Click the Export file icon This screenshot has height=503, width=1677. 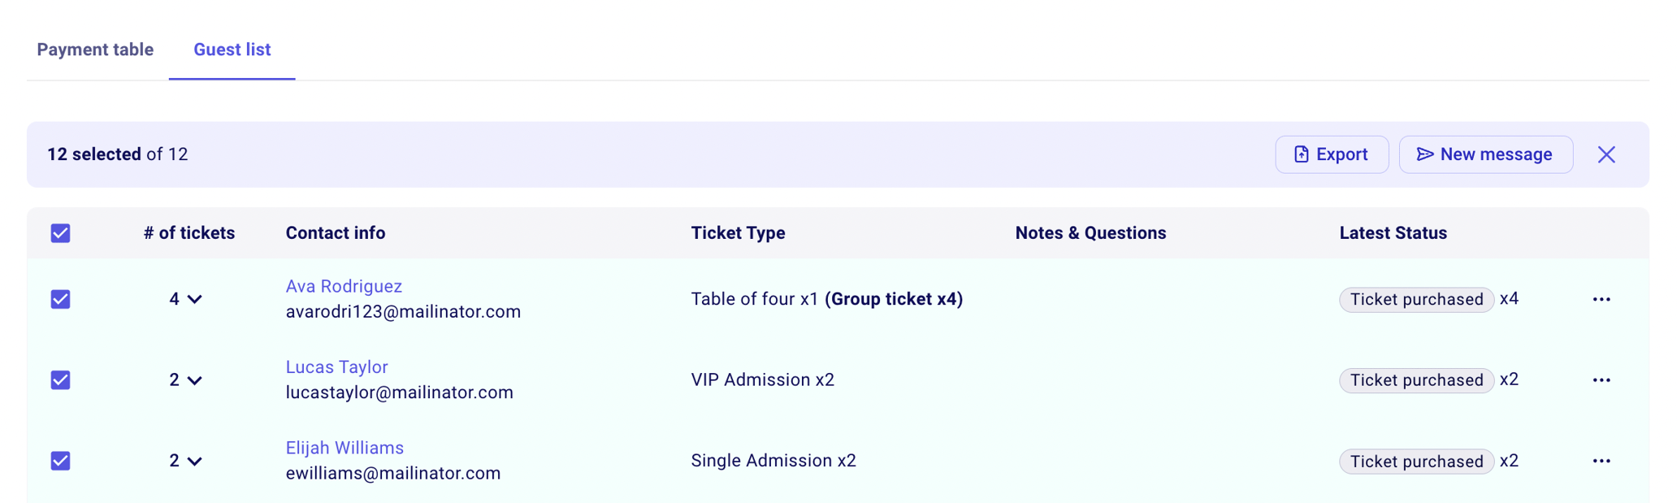coord(1301,154)
